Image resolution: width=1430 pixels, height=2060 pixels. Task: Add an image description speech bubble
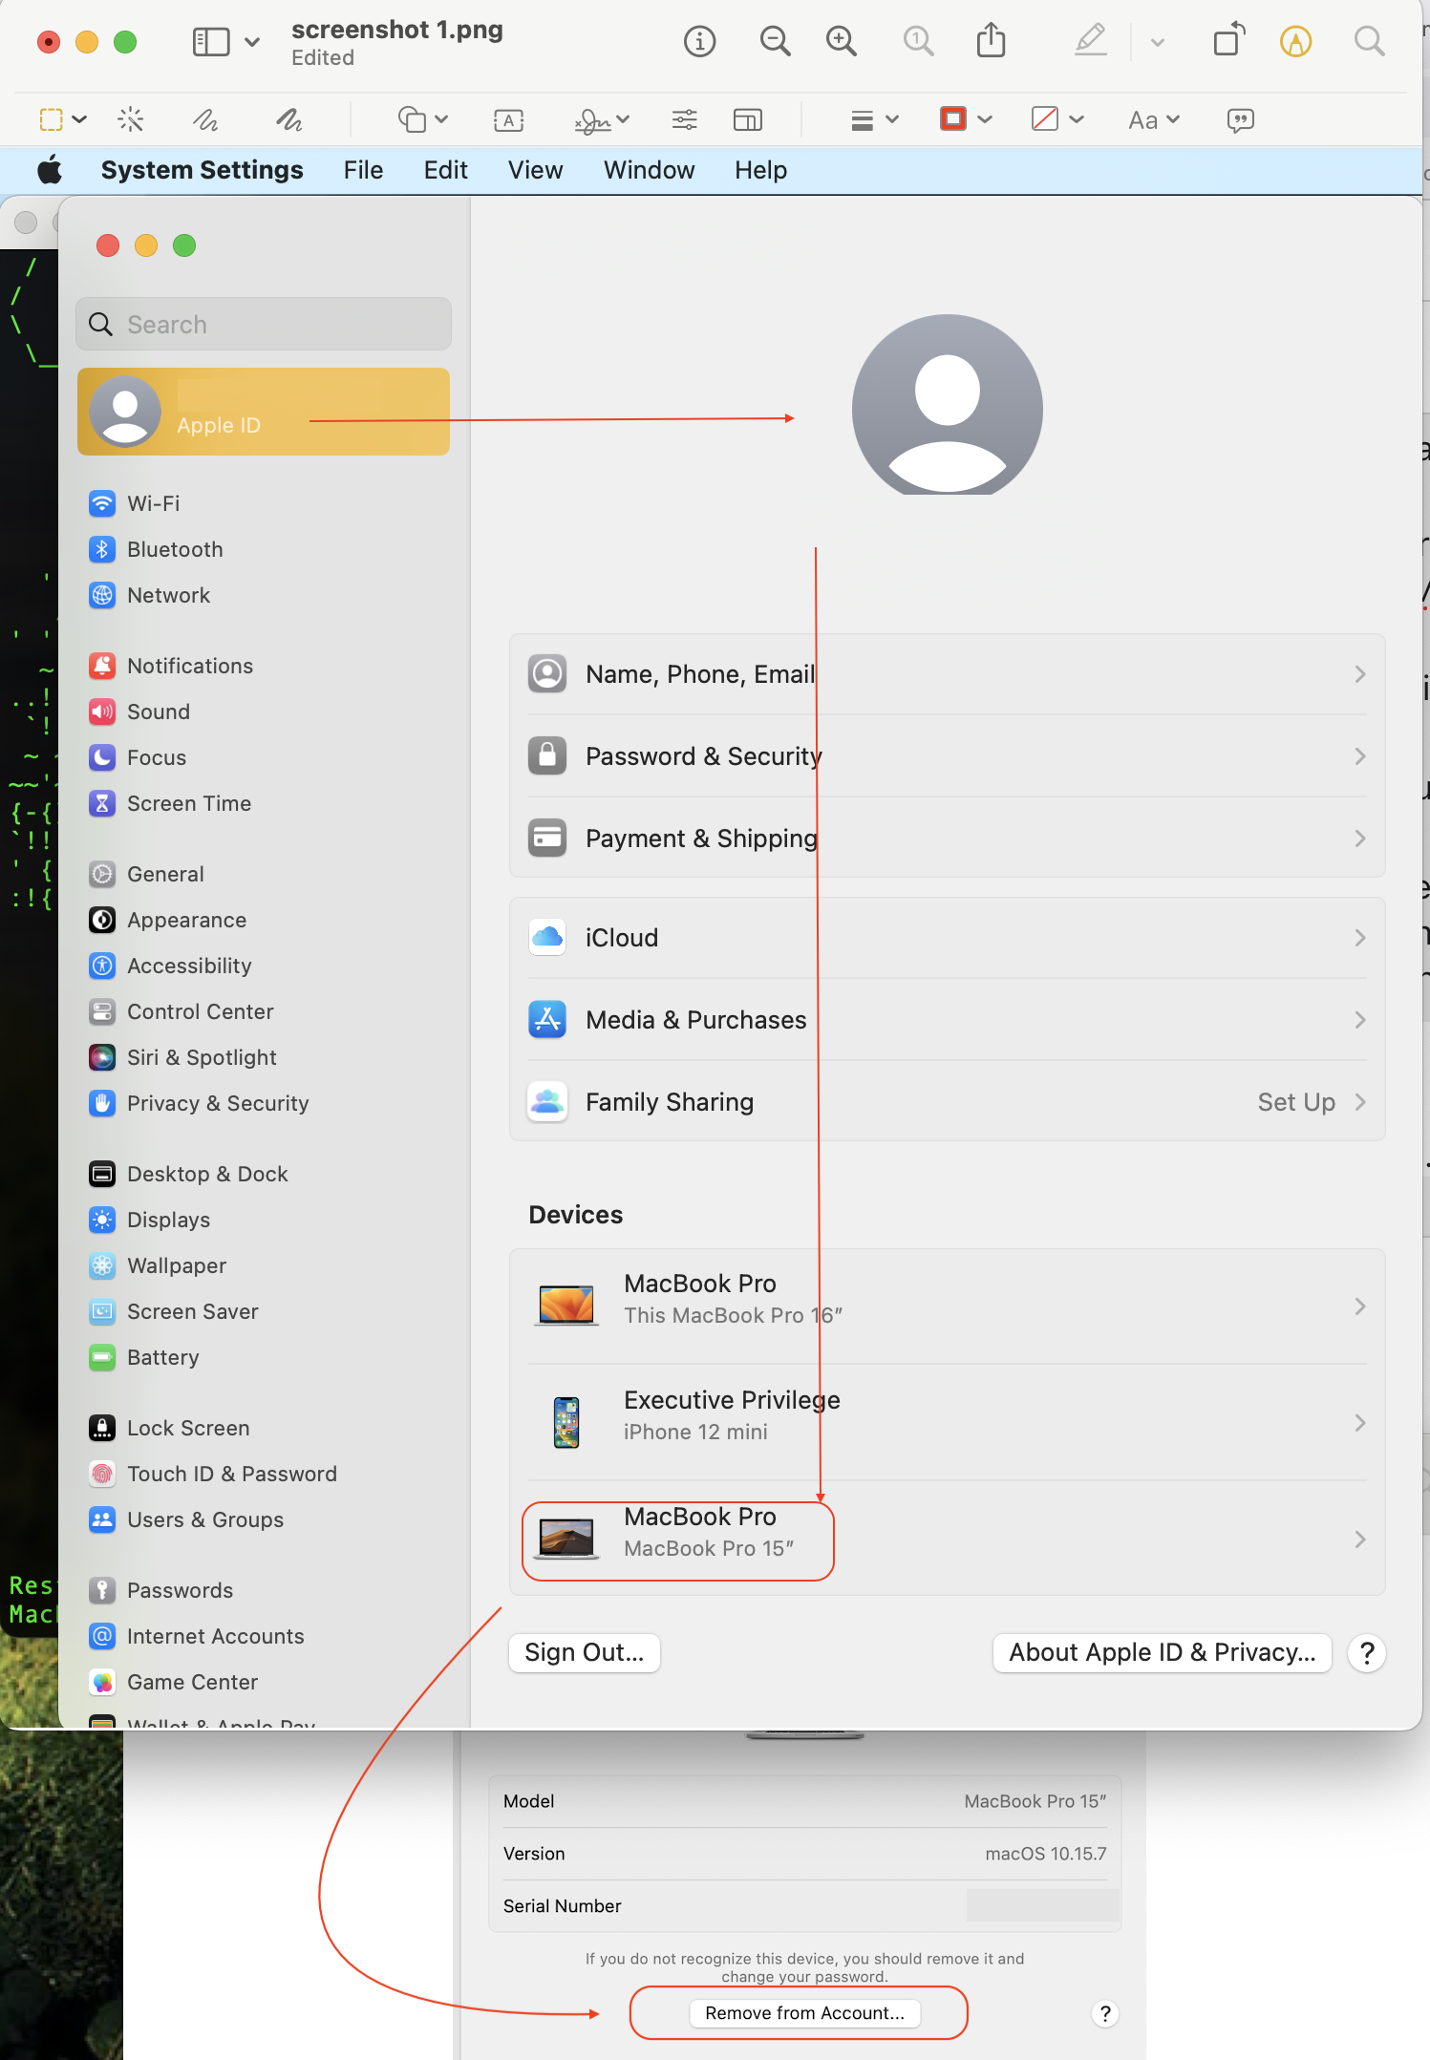tap(1240, 119)
